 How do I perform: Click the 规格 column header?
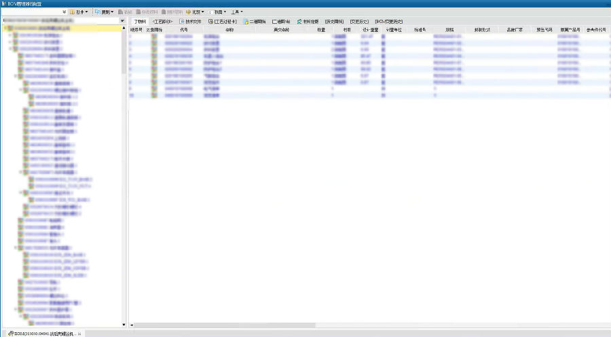(449, 30)
